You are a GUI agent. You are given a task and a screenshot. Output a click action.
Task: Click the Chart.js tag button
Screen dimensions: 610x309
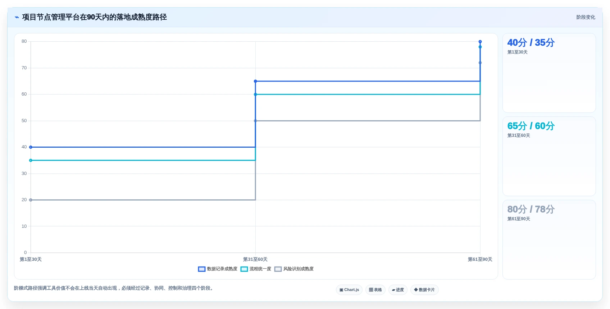[349, 290]
